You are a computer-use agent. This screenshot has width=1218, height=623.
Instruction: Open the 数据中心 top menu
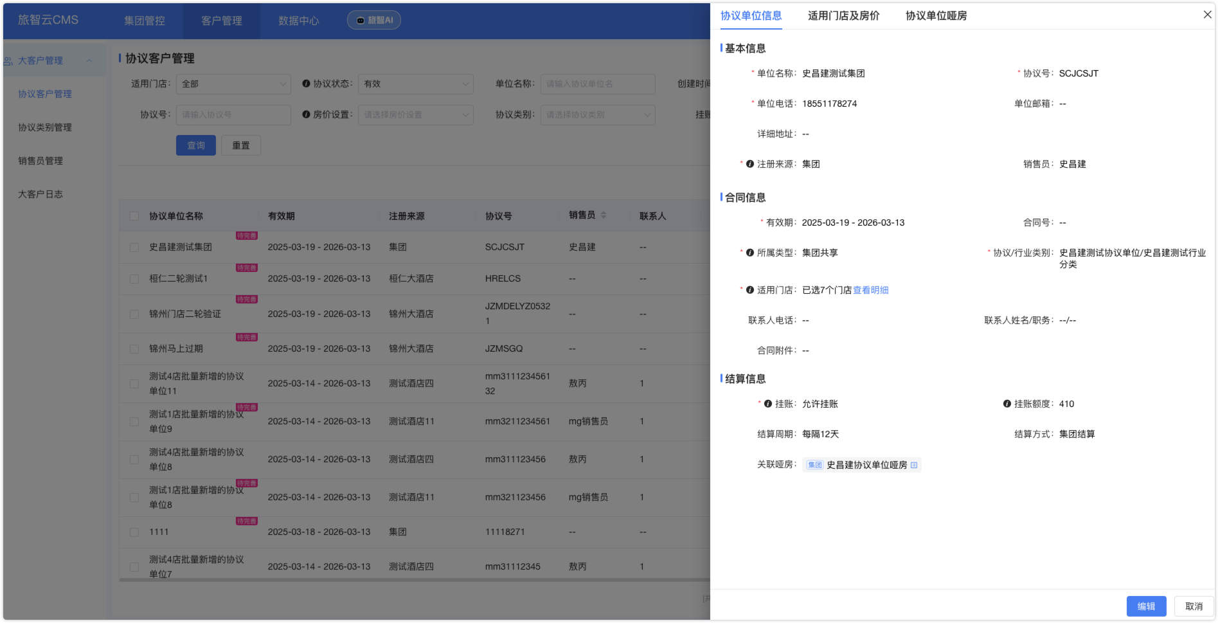[x=299, y=21]
